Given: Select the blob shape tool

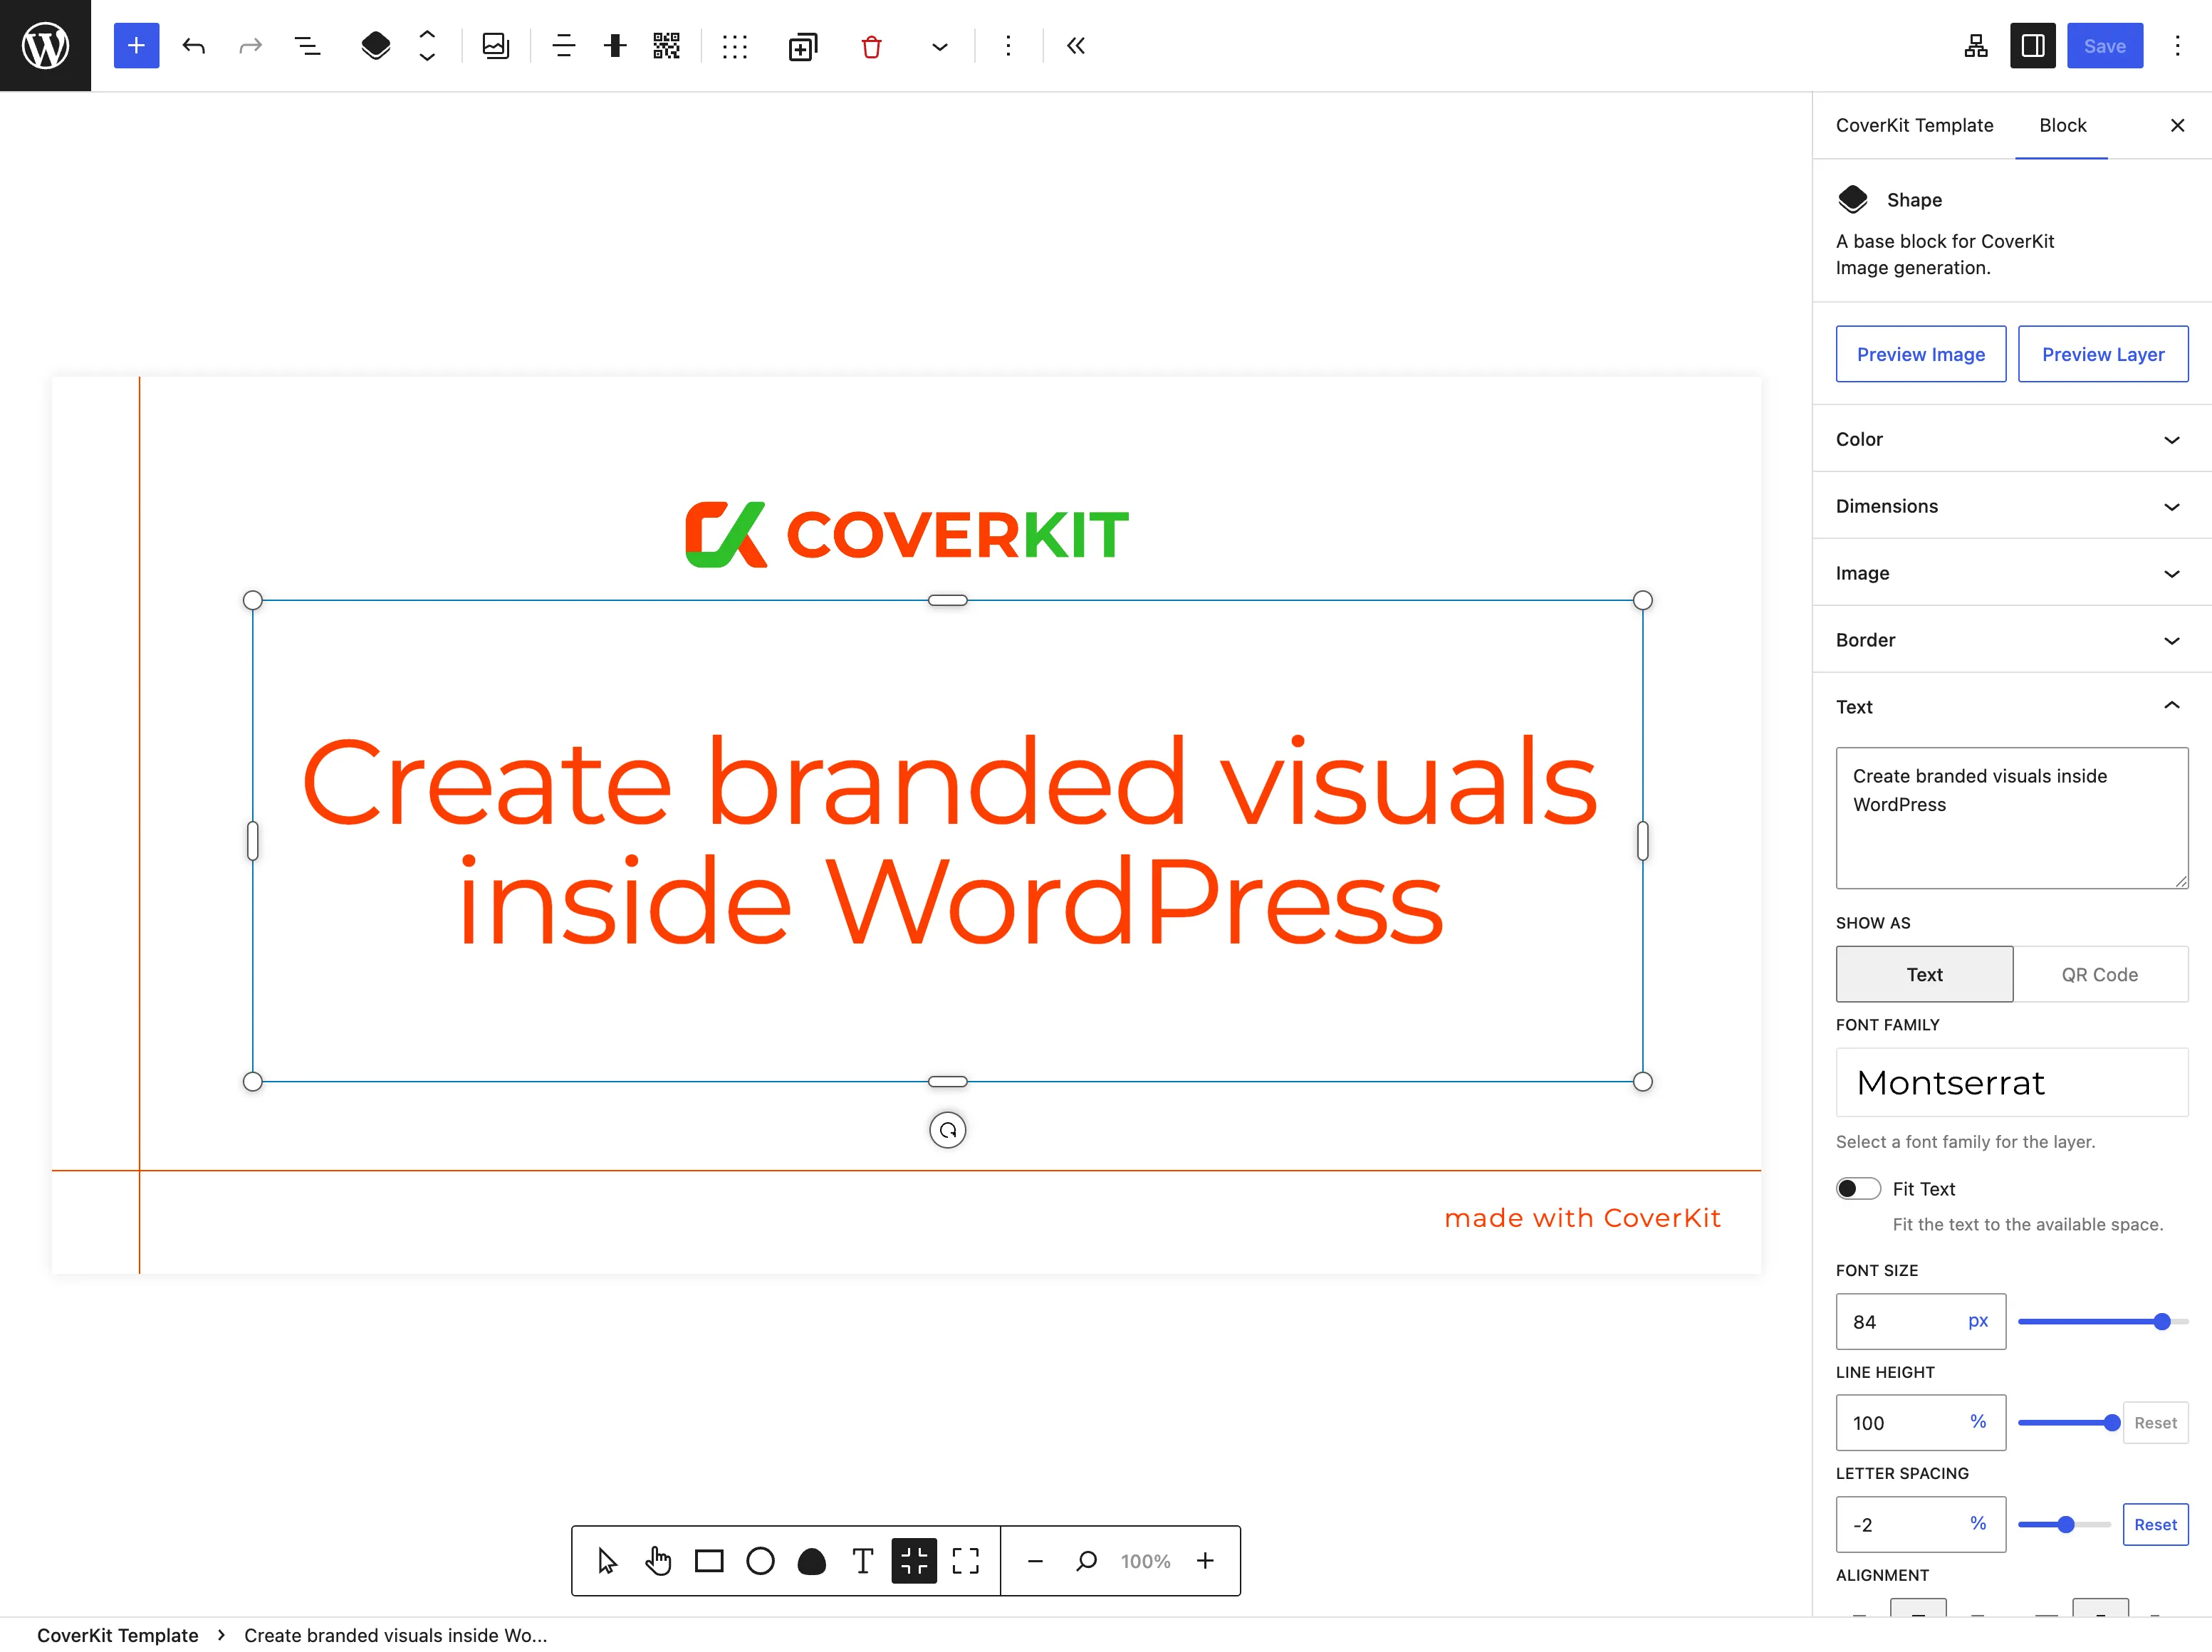Looking at the screenshot, I should 812,1561.
